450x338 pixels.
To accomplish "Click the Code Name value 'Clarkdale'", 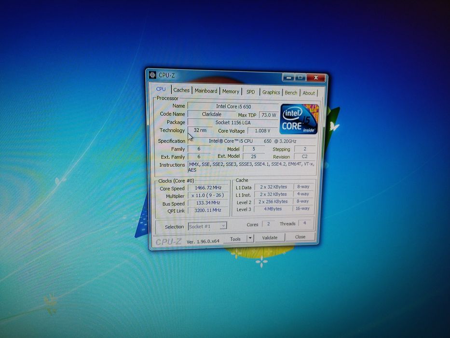I will click(x=212, y=114).
